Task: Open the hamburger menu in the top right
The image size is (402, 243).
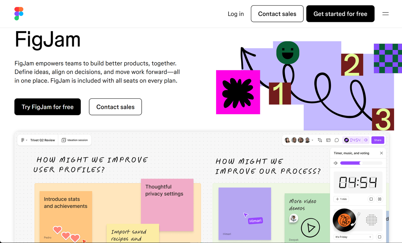Action: pyautogui.click(x=385, y=13)
